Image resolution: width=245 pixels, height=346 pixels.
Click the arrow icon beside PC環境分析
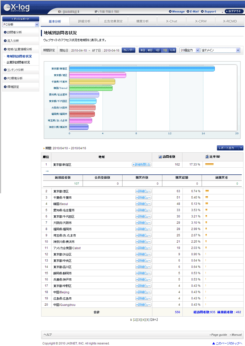[5, 78]
